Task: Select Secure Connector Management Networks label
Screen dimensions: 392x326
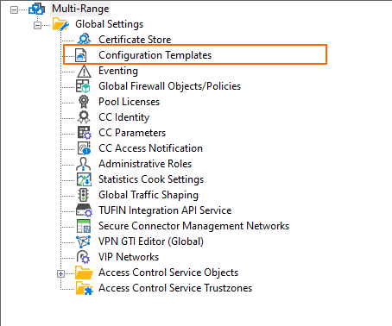Action: click(193, 226)
